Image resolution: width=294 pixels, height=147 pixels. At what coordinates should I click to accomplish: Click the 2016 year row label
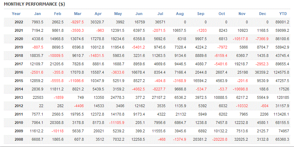[19, 72]
